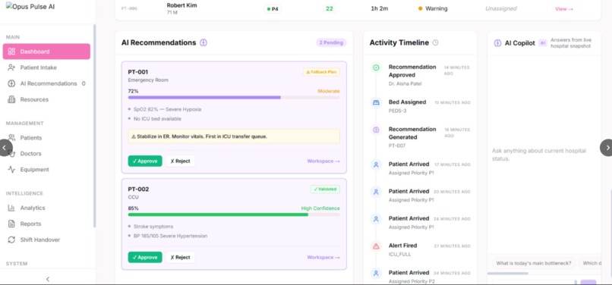Click 'BP 185/105 Severe Hypertension' text
Screen dimensions: 612x285
coord(171,236)
